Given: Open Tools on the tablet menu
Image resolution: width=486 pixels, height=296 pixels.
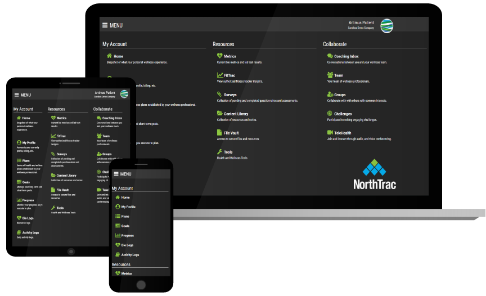Looking at the screenshot, I should (x=60, y=208).
